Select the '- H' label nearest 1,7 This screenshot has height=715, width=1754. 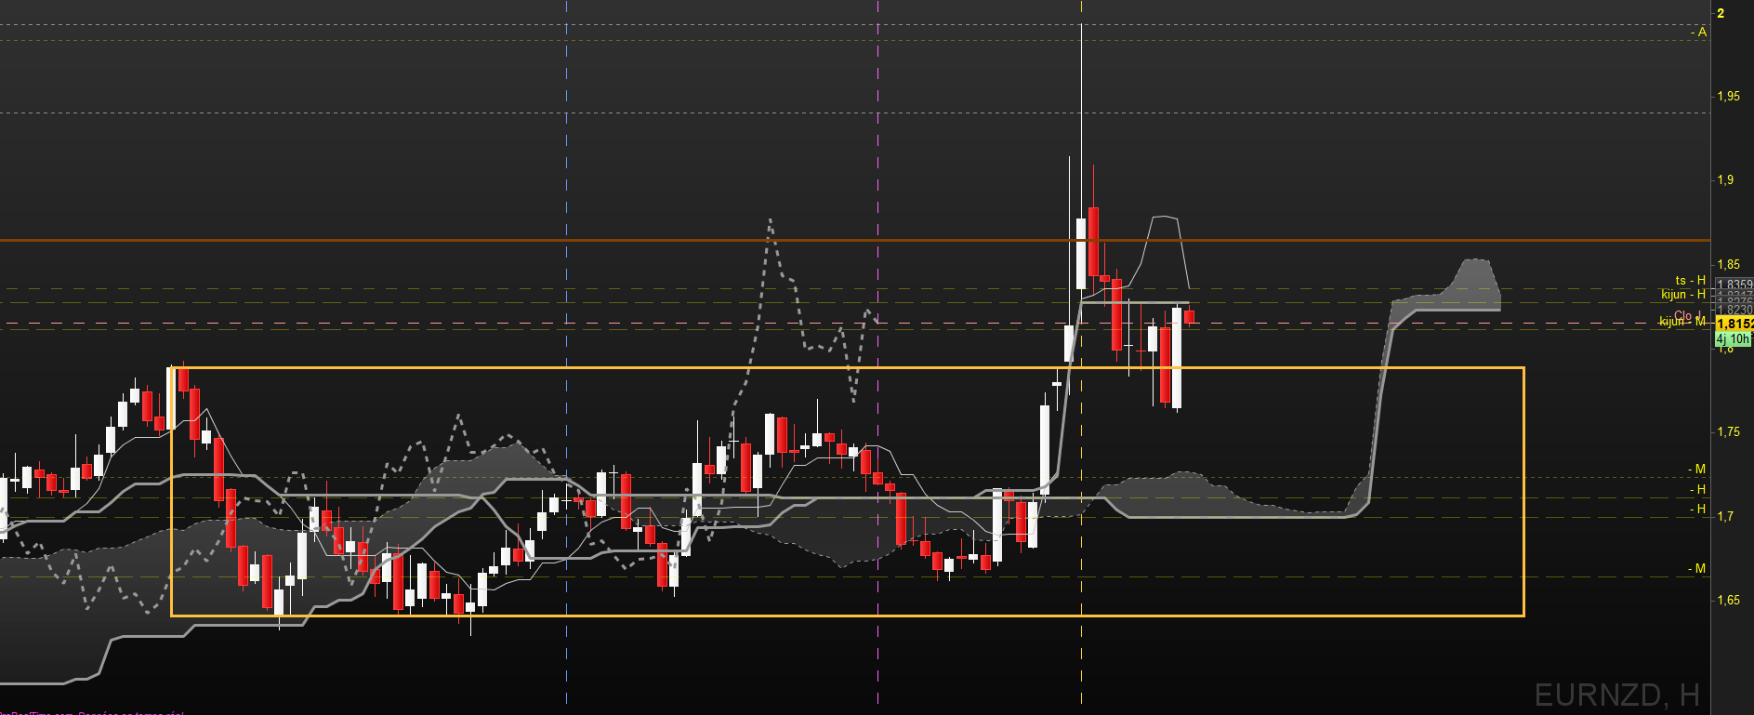click(1697, 509)
